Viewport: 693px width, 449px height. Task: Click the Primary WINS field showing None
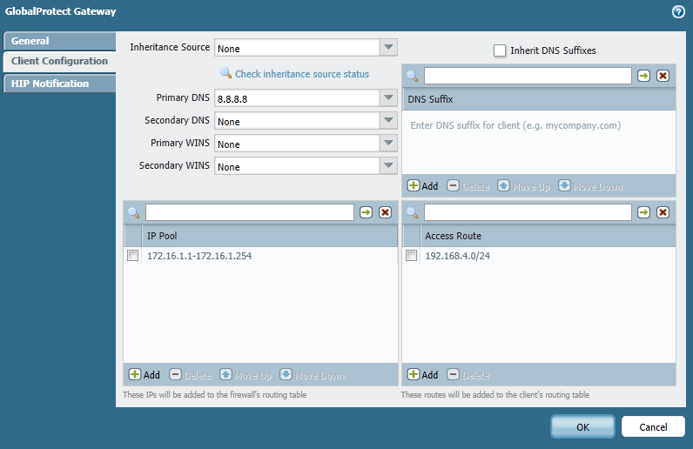click(x=297, y=144)
